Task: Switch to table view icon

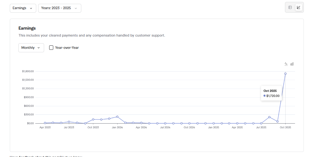Action: pos(290,7)
